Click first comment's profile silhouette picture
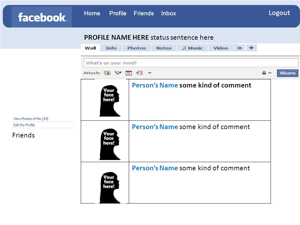The image size is (300, 225). (110, 101)
